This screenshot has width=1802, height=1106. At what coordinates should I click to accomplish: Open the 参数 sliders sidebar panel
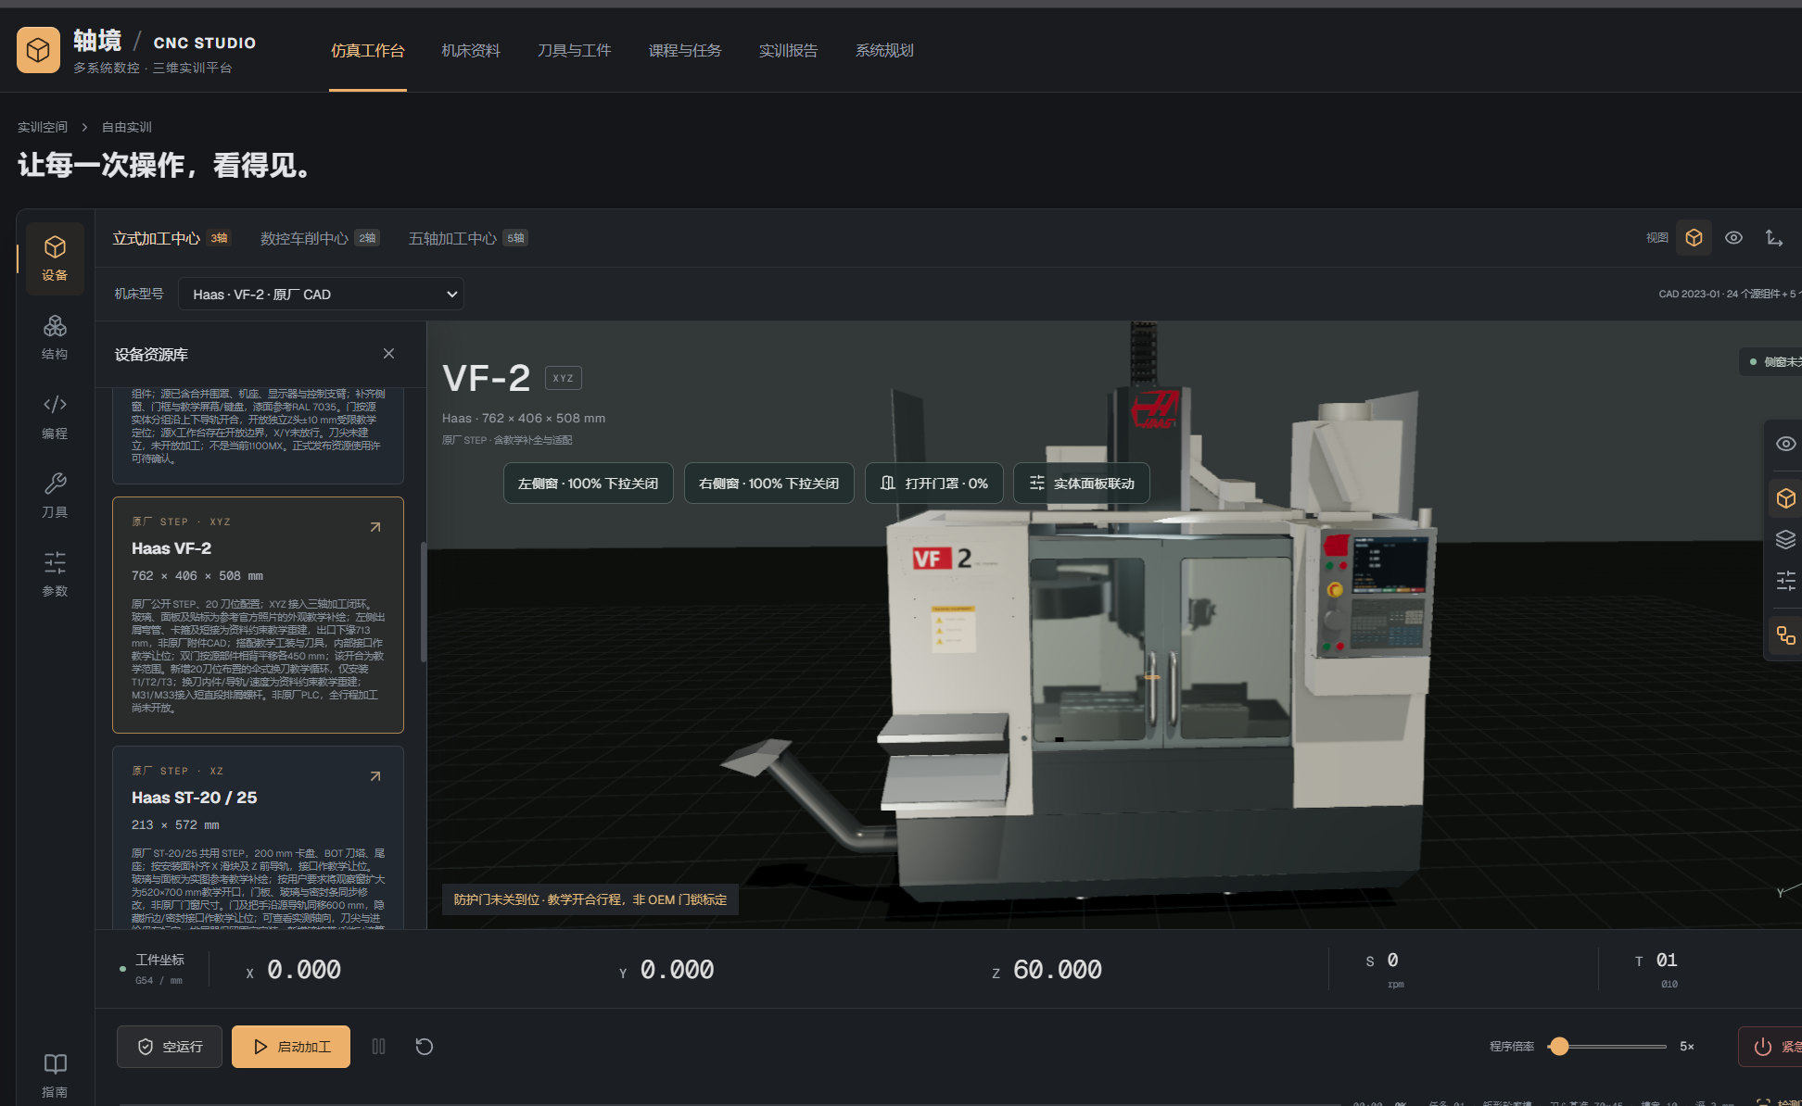click(x=55, y=574)
